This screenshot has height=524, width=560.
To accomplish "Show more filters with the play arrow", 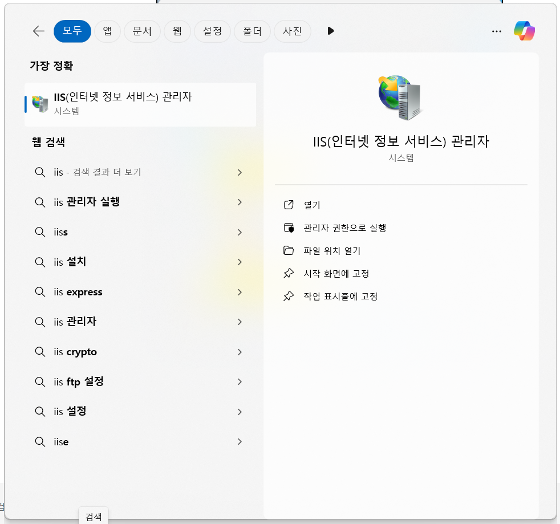I will tap(330, 31).
